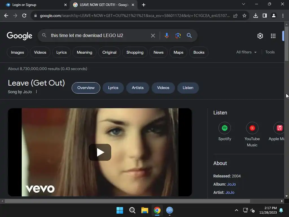This screenshot has width=289, height=217.
Task: Open the Chrome profile icon
Action: (274, 16)
